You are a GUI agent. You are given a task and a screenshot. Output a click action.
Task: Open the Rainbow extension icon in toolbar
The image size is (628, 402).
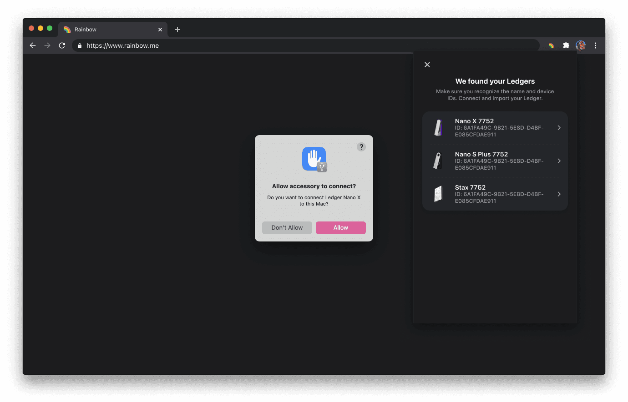(x=552, y=45)
